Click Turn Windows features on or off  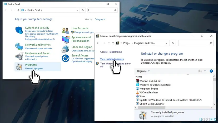(x=115, y=65)
